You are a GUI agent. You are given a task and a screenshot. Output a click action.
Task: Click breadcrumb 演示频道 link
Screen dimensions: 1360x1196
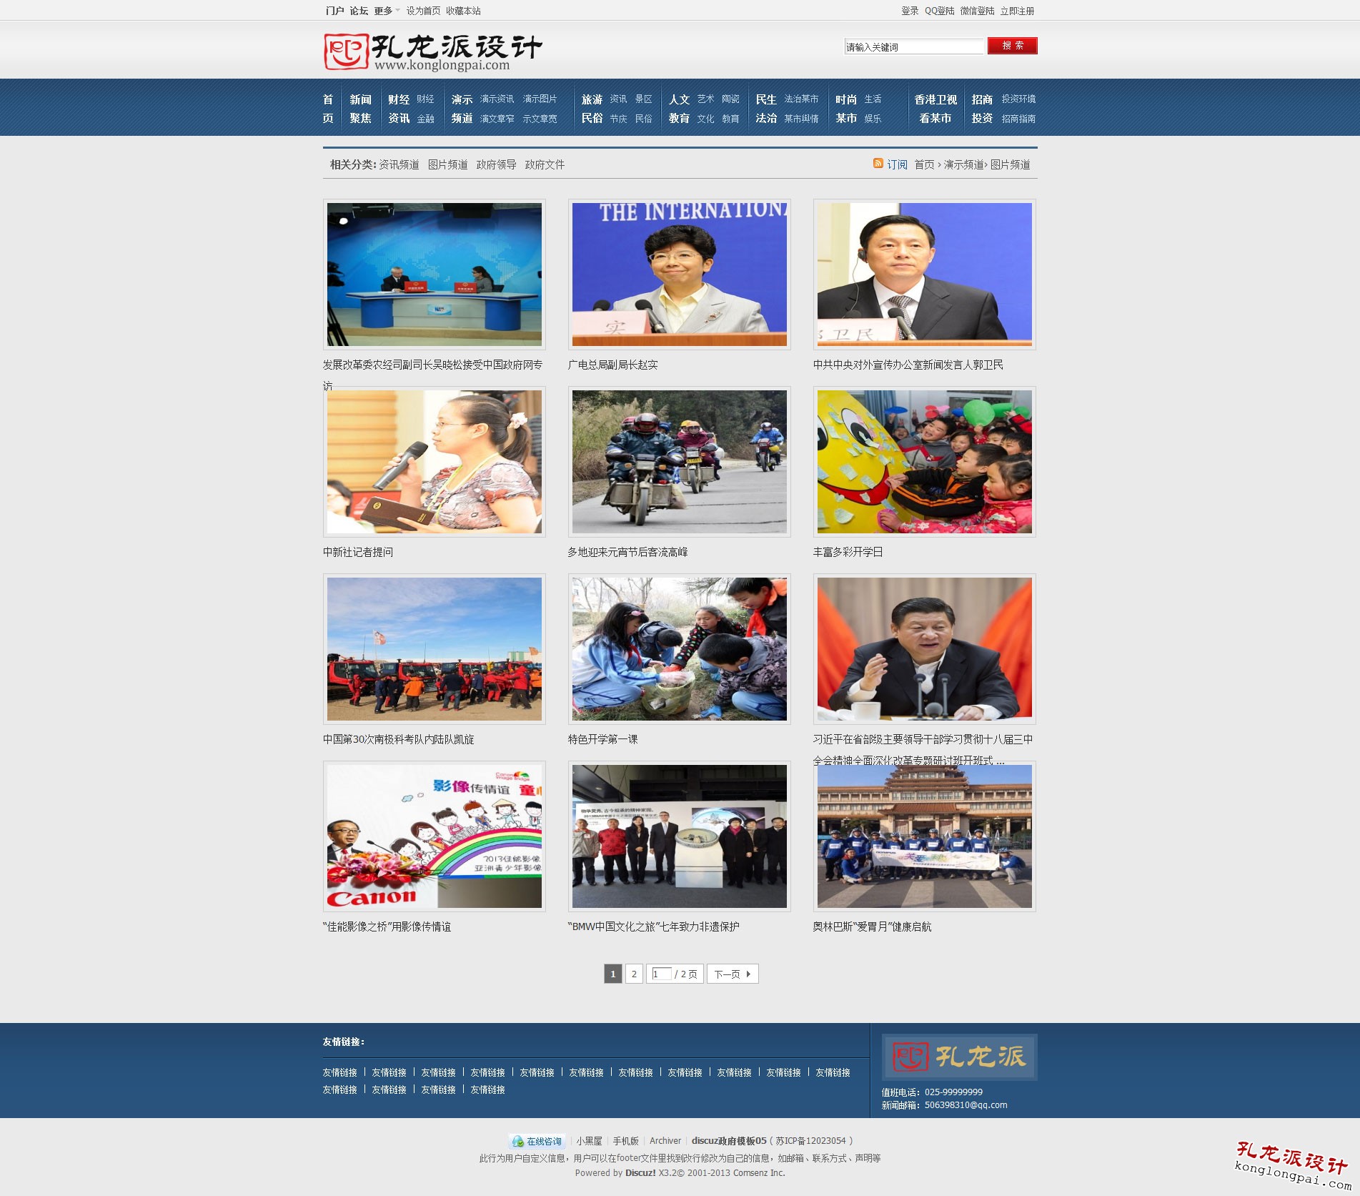pos(963,164)
